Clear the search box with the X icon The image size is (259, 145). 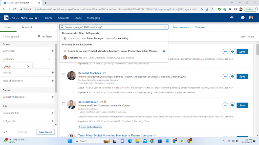coord(164,27)
